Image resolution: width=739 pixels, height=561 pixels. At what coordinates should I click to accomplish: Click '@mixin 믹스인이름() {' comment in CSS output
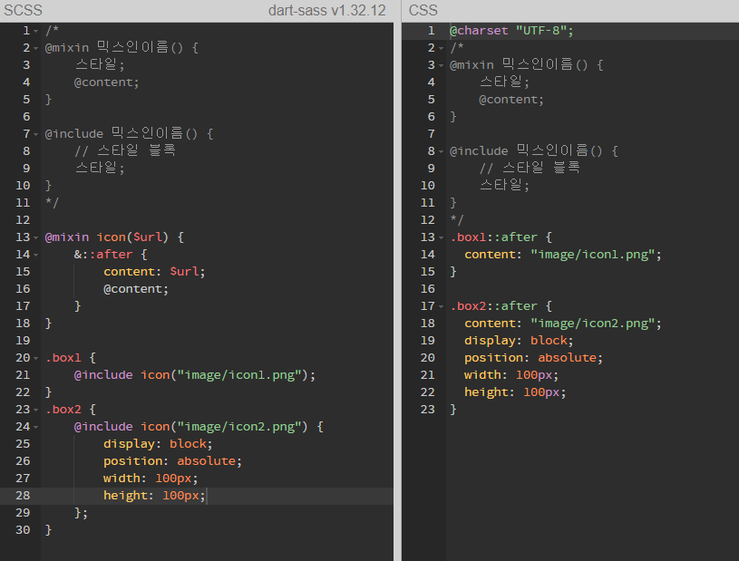[527, 64]
